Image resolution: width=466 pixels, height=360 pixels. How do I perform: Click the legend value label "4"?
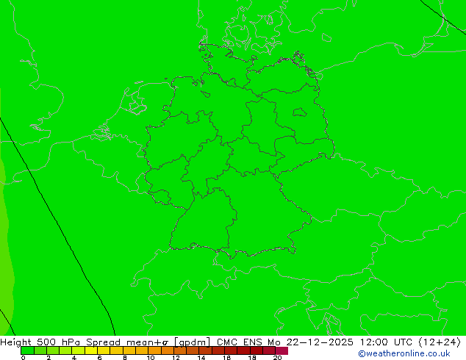tap(74, 358)
